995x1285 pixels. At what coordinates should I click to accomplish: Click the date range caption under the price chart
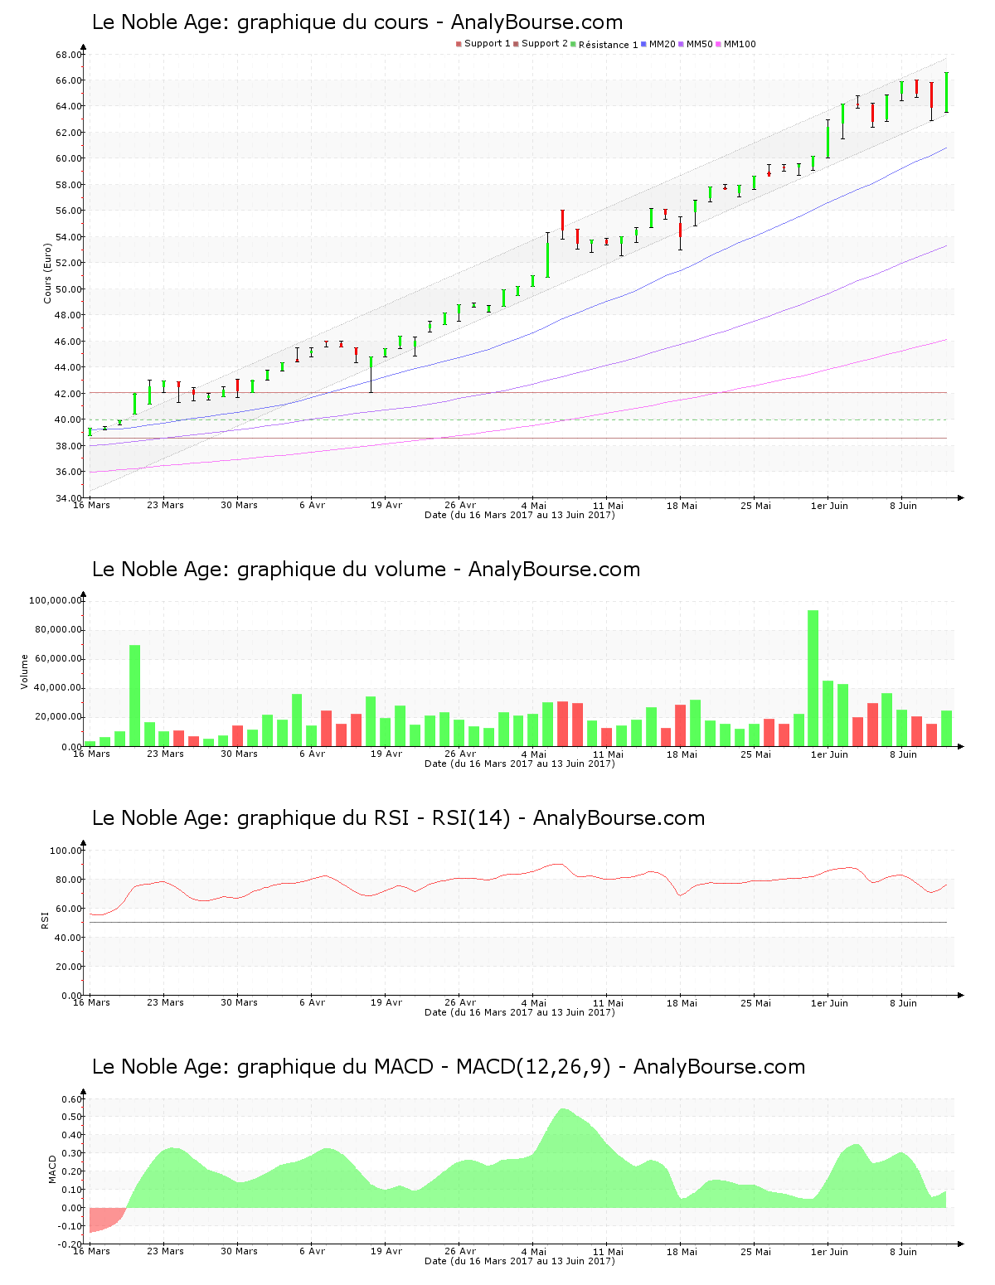click(x=519, y=515)
